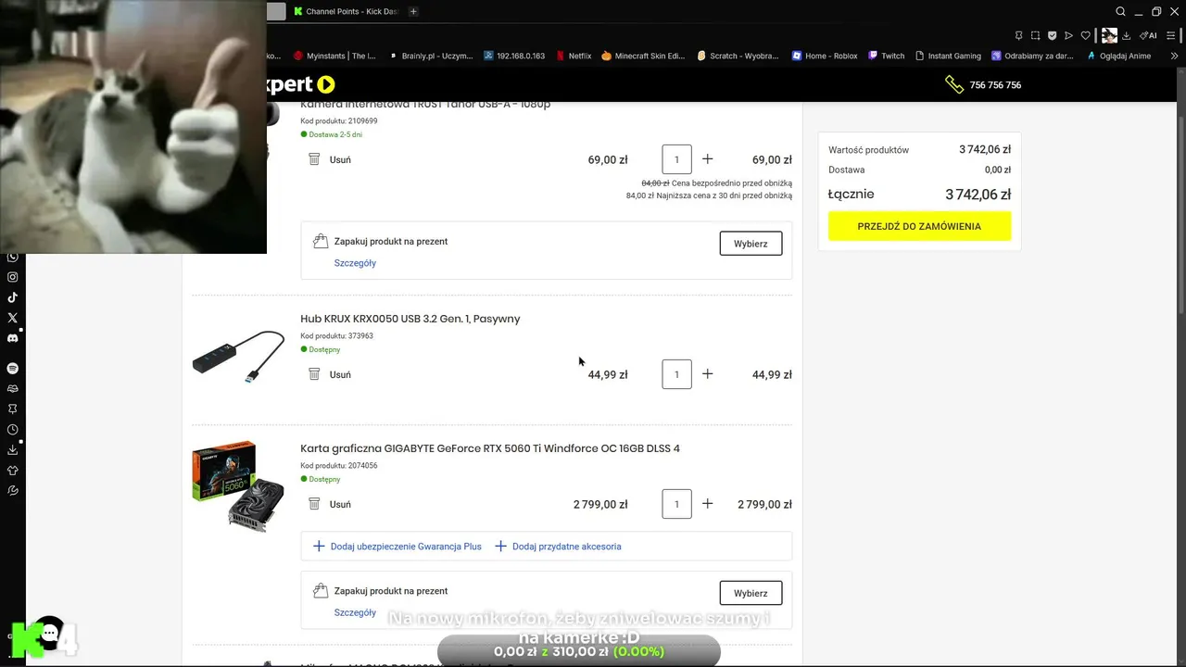Open the Spotify sidebar player
Viewport: 1186px width, 667px height.
point(13,369)
